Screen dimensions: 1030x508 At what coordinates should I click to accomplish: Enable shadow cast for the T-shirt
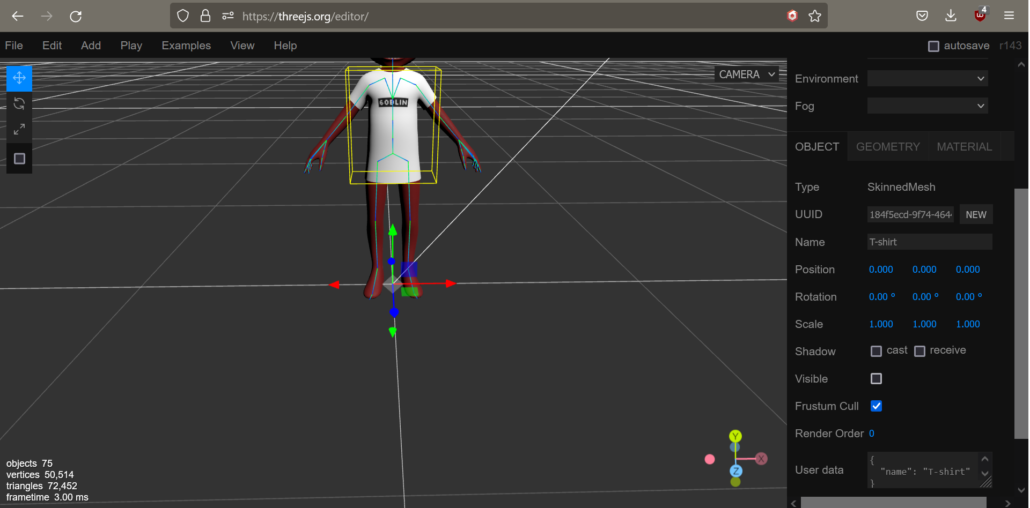(x=877, y=351)
